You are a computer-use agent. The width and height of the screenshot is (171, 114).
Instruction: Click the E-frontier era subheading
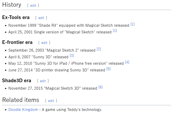click(17, 42)
